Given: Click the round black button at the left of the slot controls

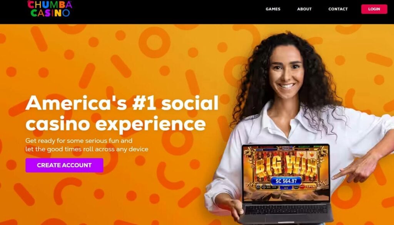Looking at the screenshot, I should [x=258, y=187].
